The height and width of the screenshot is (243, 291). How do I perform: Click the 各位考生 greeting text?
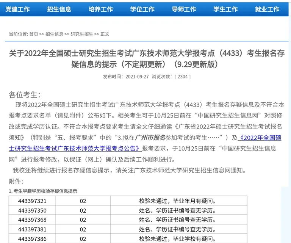tap(25, 95)
